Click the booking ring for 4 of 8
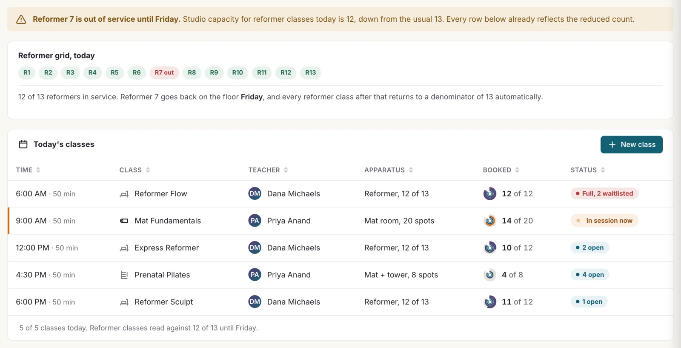The height and width of the screenshot is (348, 681). pos(490,275)
